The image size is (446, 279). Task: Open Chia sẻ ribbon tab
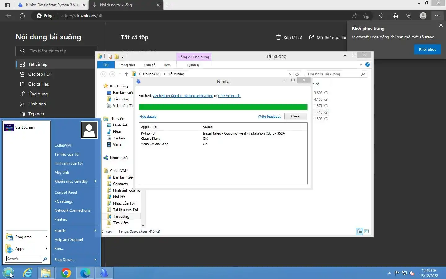coord(149,65)
